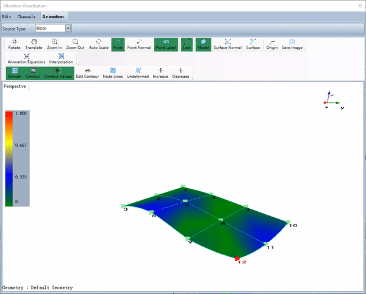Close the Vibration Visualization window
This screenshot has height=294, width=366.
[x=360, y=5]
